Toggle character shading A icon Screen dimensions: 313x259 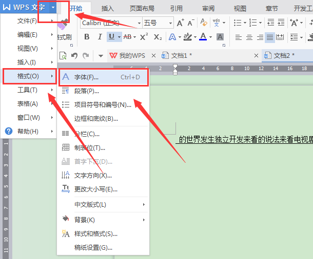220,37
